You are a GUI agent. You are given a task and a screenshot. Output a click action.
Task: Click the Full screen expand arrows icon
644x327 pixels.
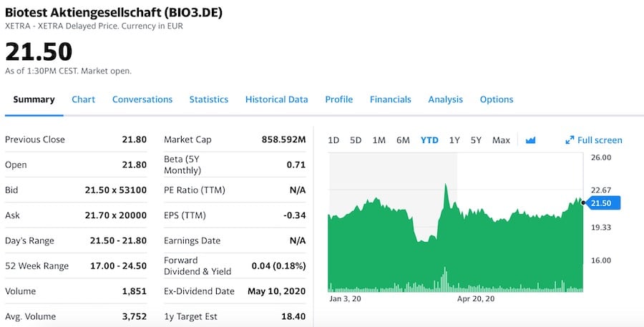(x=570, y=140)
